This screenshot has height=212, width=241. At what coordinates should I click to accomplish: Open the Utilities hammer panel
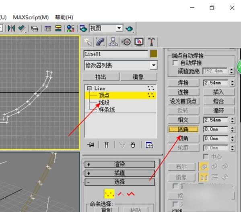pyautogui.click(x=151, y=42)
